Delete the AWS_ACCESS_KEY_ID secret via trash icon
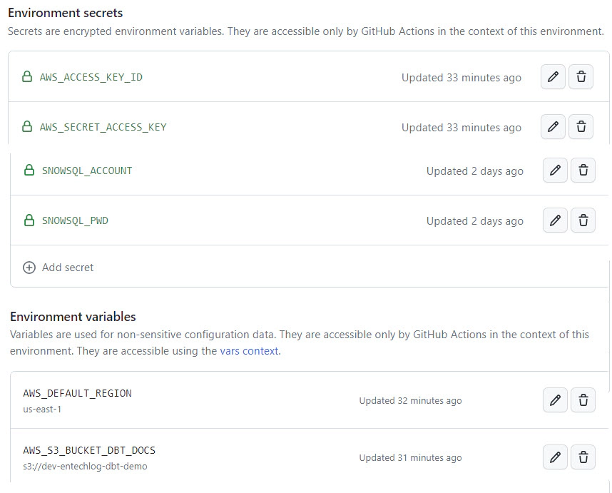The image size is (612, 493). pos(581,77)
